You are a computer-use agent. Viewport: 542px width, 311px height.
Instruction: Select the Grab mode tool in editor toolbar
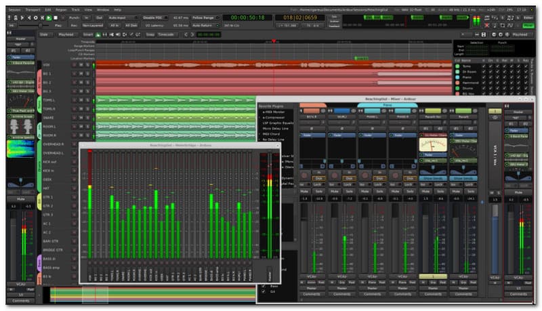point(98,35)
